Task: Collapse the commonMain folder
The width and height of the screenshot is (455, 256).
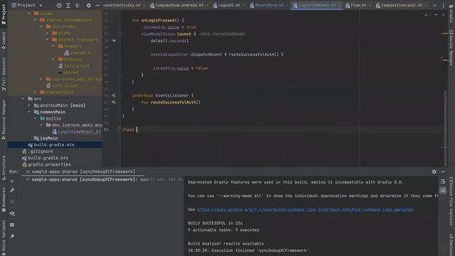Action: pyautogui.click(x=28, y=112)
